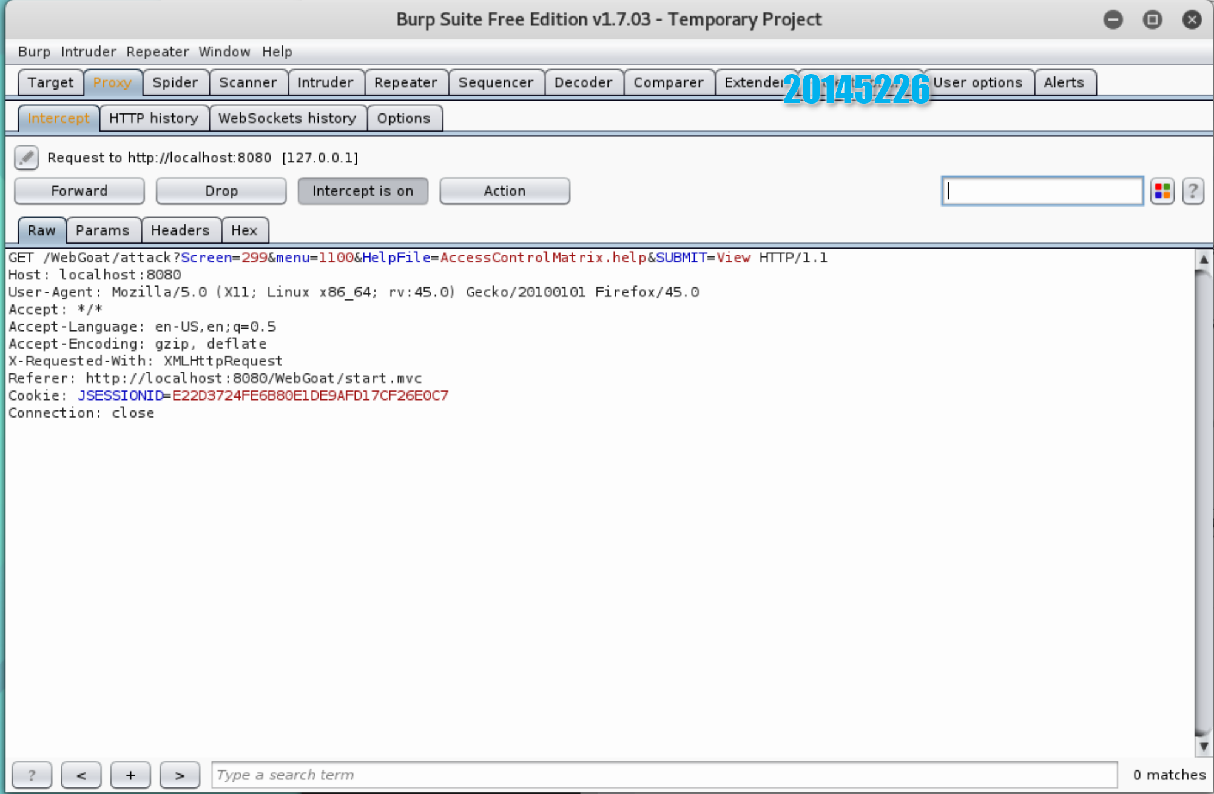
Task: Click the X-Requested-With header line
Action: (146, 361)
